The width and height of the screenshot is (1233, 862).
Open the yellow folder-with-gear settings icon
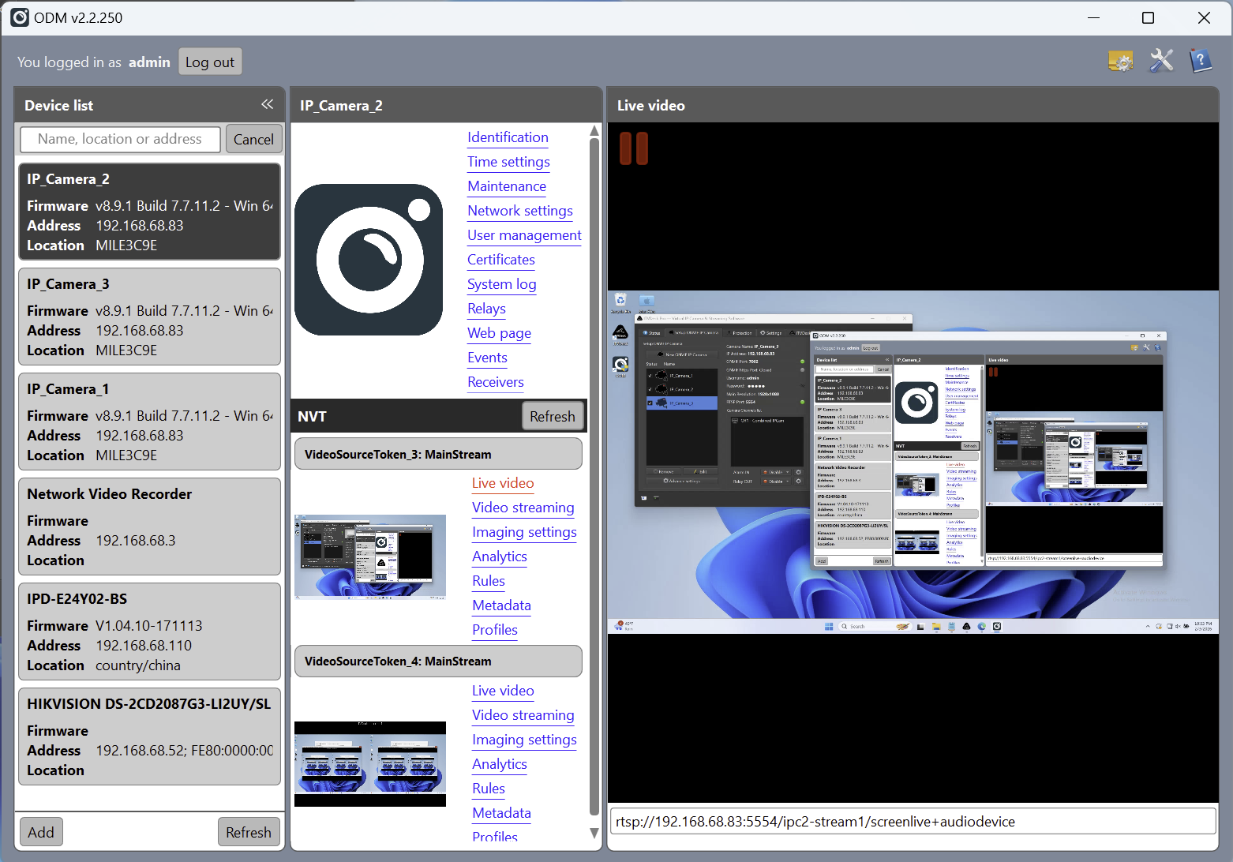tap(1120, 61)
